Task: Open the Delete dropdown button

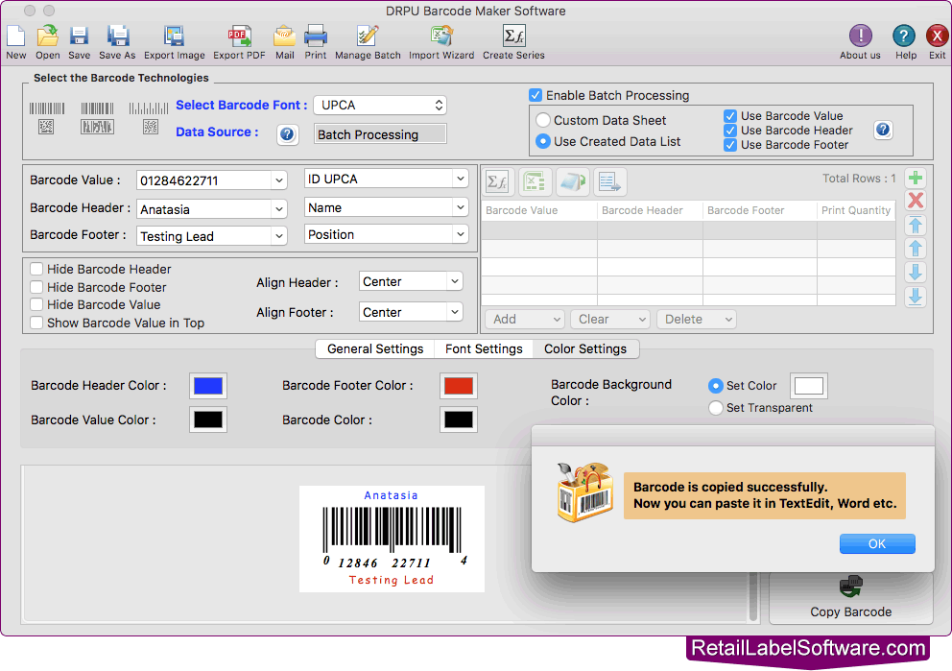Action: pos(697,320)
